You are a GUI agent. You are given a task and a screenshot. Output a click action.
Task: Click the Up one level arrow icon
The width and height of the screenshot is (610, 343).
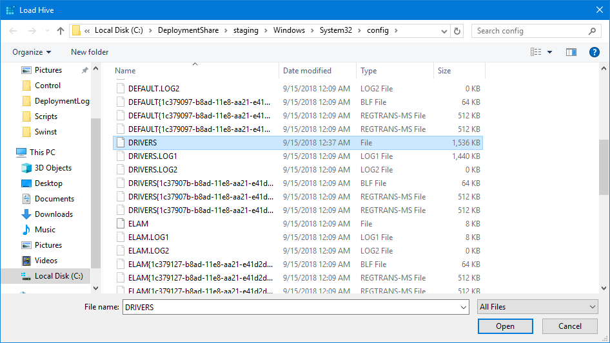click(x=61, y=31)
